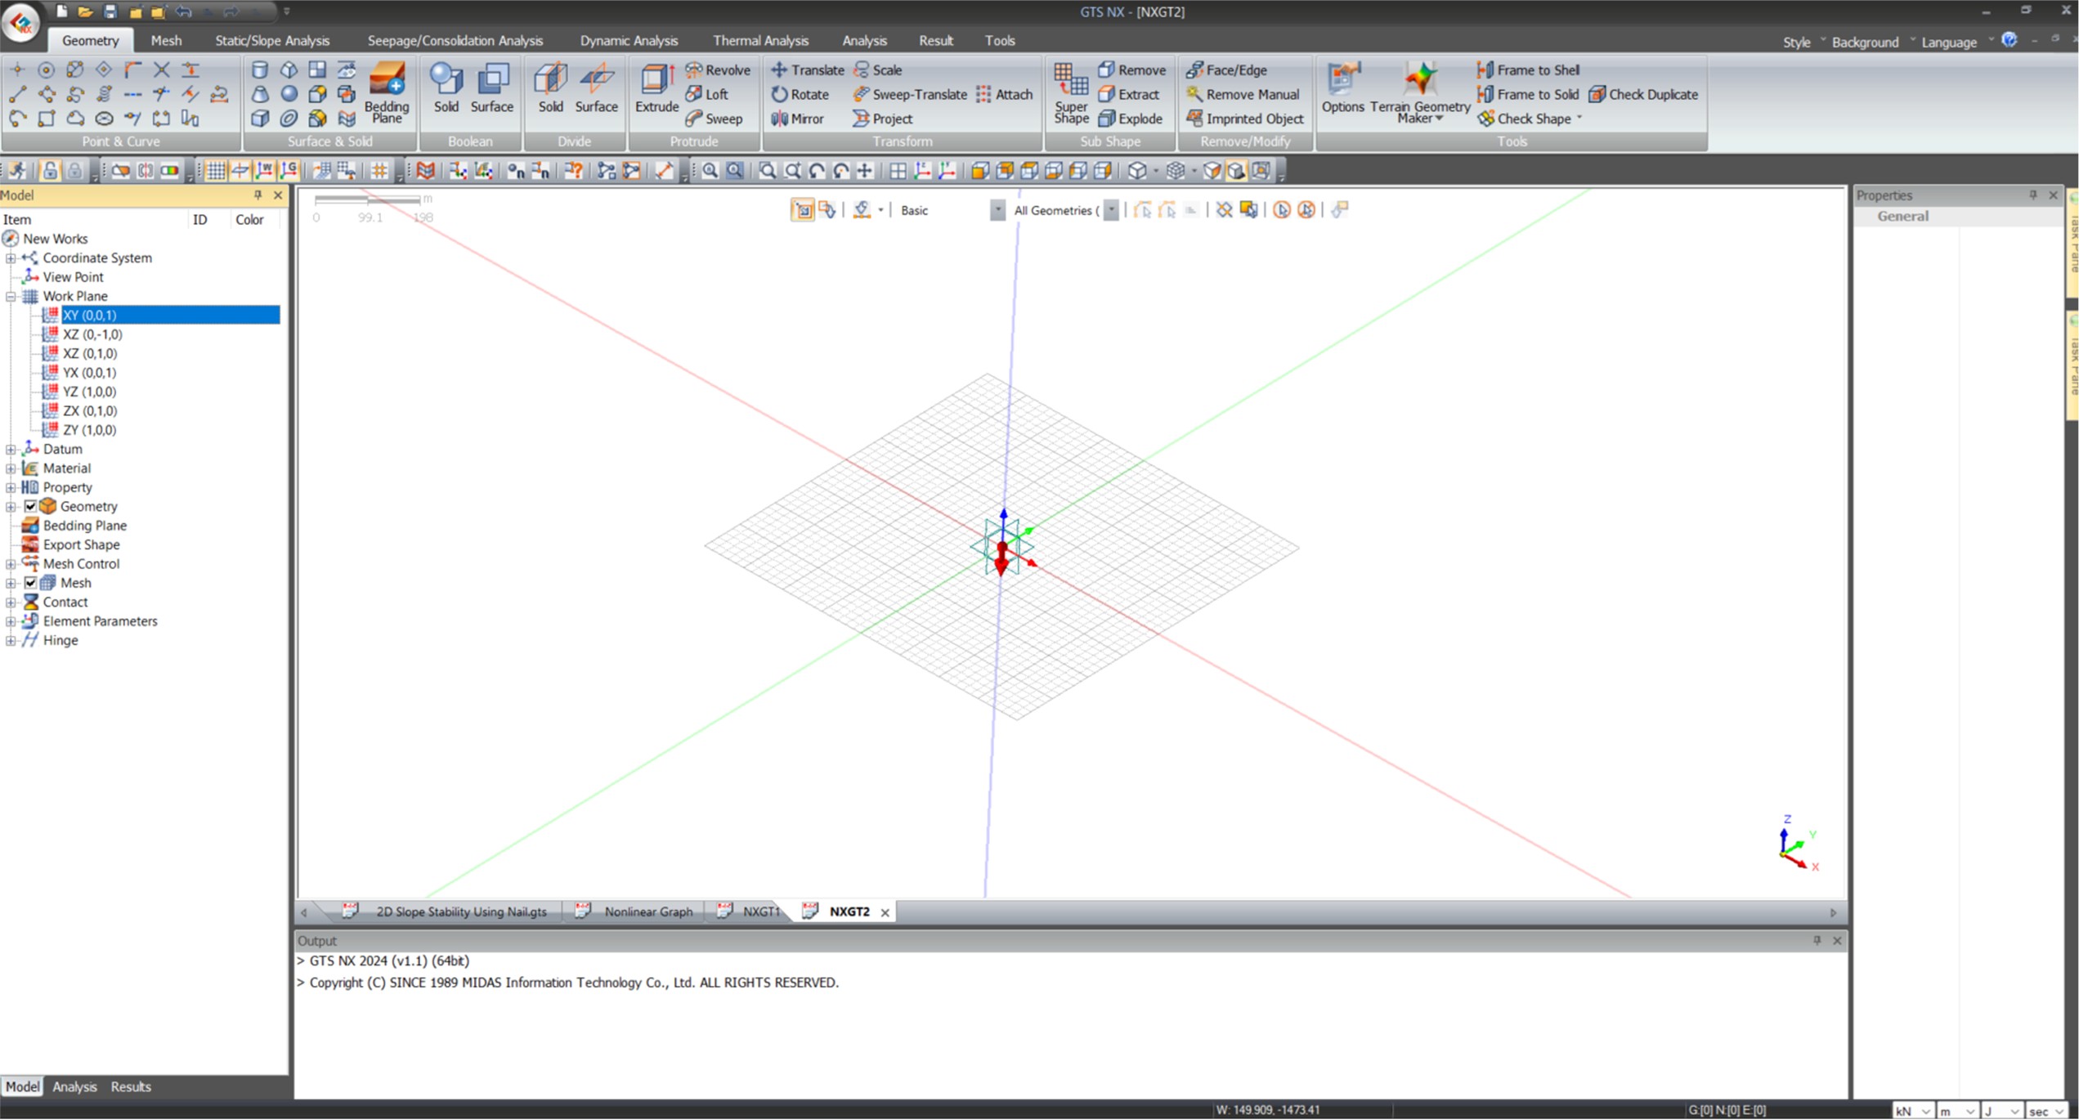Open Terrain Geometry Maker dropdown
Viewport: 2079px width, 1120px height.
tap(1420, 92)
